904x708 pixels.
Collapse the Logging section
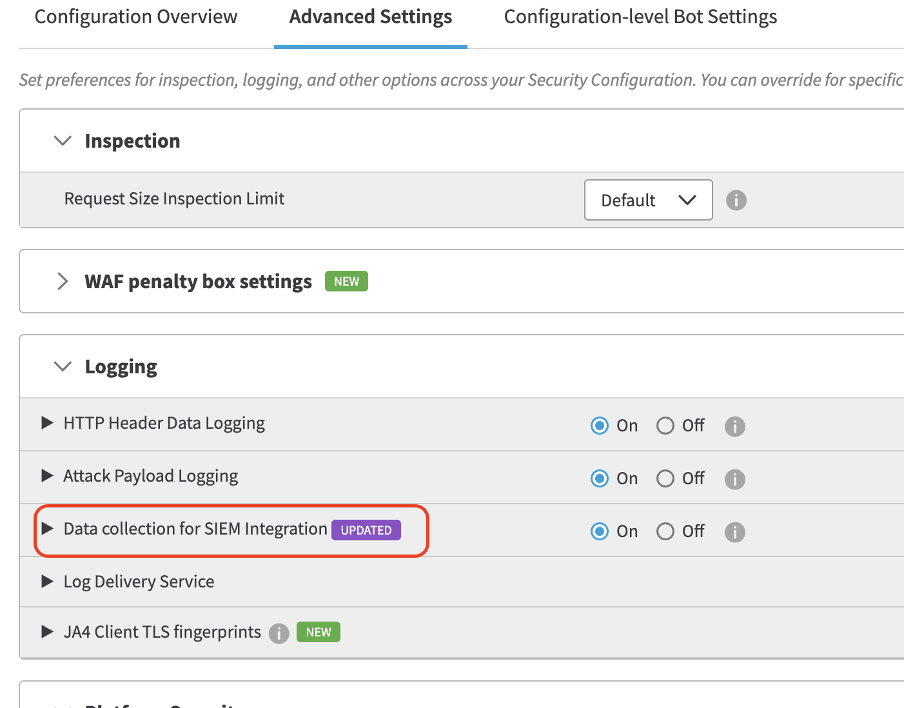pos(63,366)
